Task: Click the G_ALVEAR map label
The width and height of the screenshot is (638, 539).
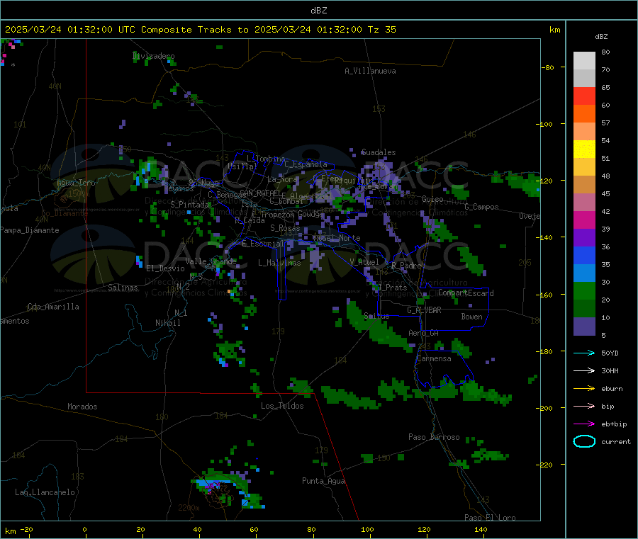Action: 424,310
